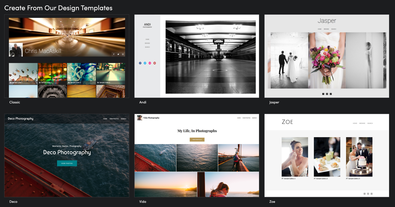Click SEARCH in Zoe template navigation

coord(370,123)
